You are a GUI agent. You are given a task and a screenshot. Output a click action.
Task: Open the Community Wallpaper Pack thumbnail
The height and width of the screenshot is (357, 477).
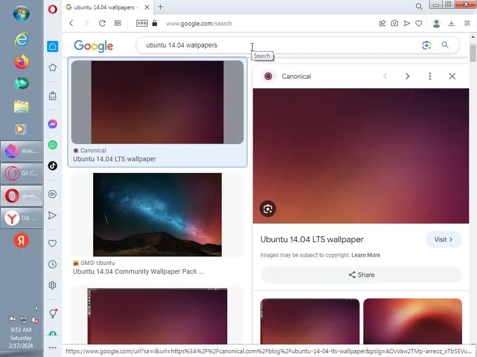tap(157, 215)
